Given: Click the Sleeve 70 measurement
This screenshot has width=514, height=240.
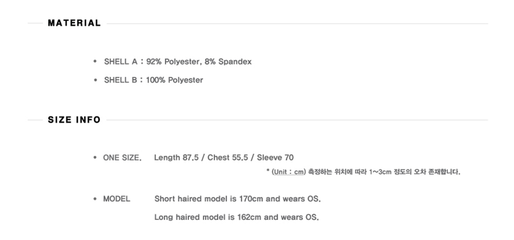Looking at the screenshot, I should pyautogui.click(x=275, y=158).
